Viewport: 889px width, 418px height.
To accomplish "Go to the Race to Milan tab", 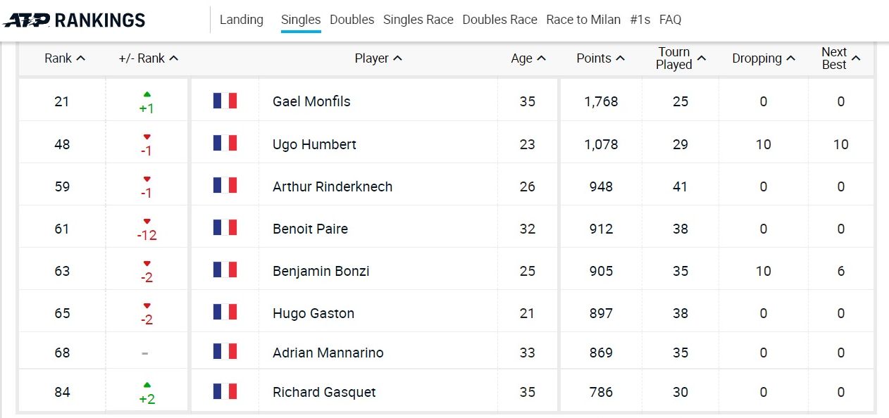I will coord(583,20).
